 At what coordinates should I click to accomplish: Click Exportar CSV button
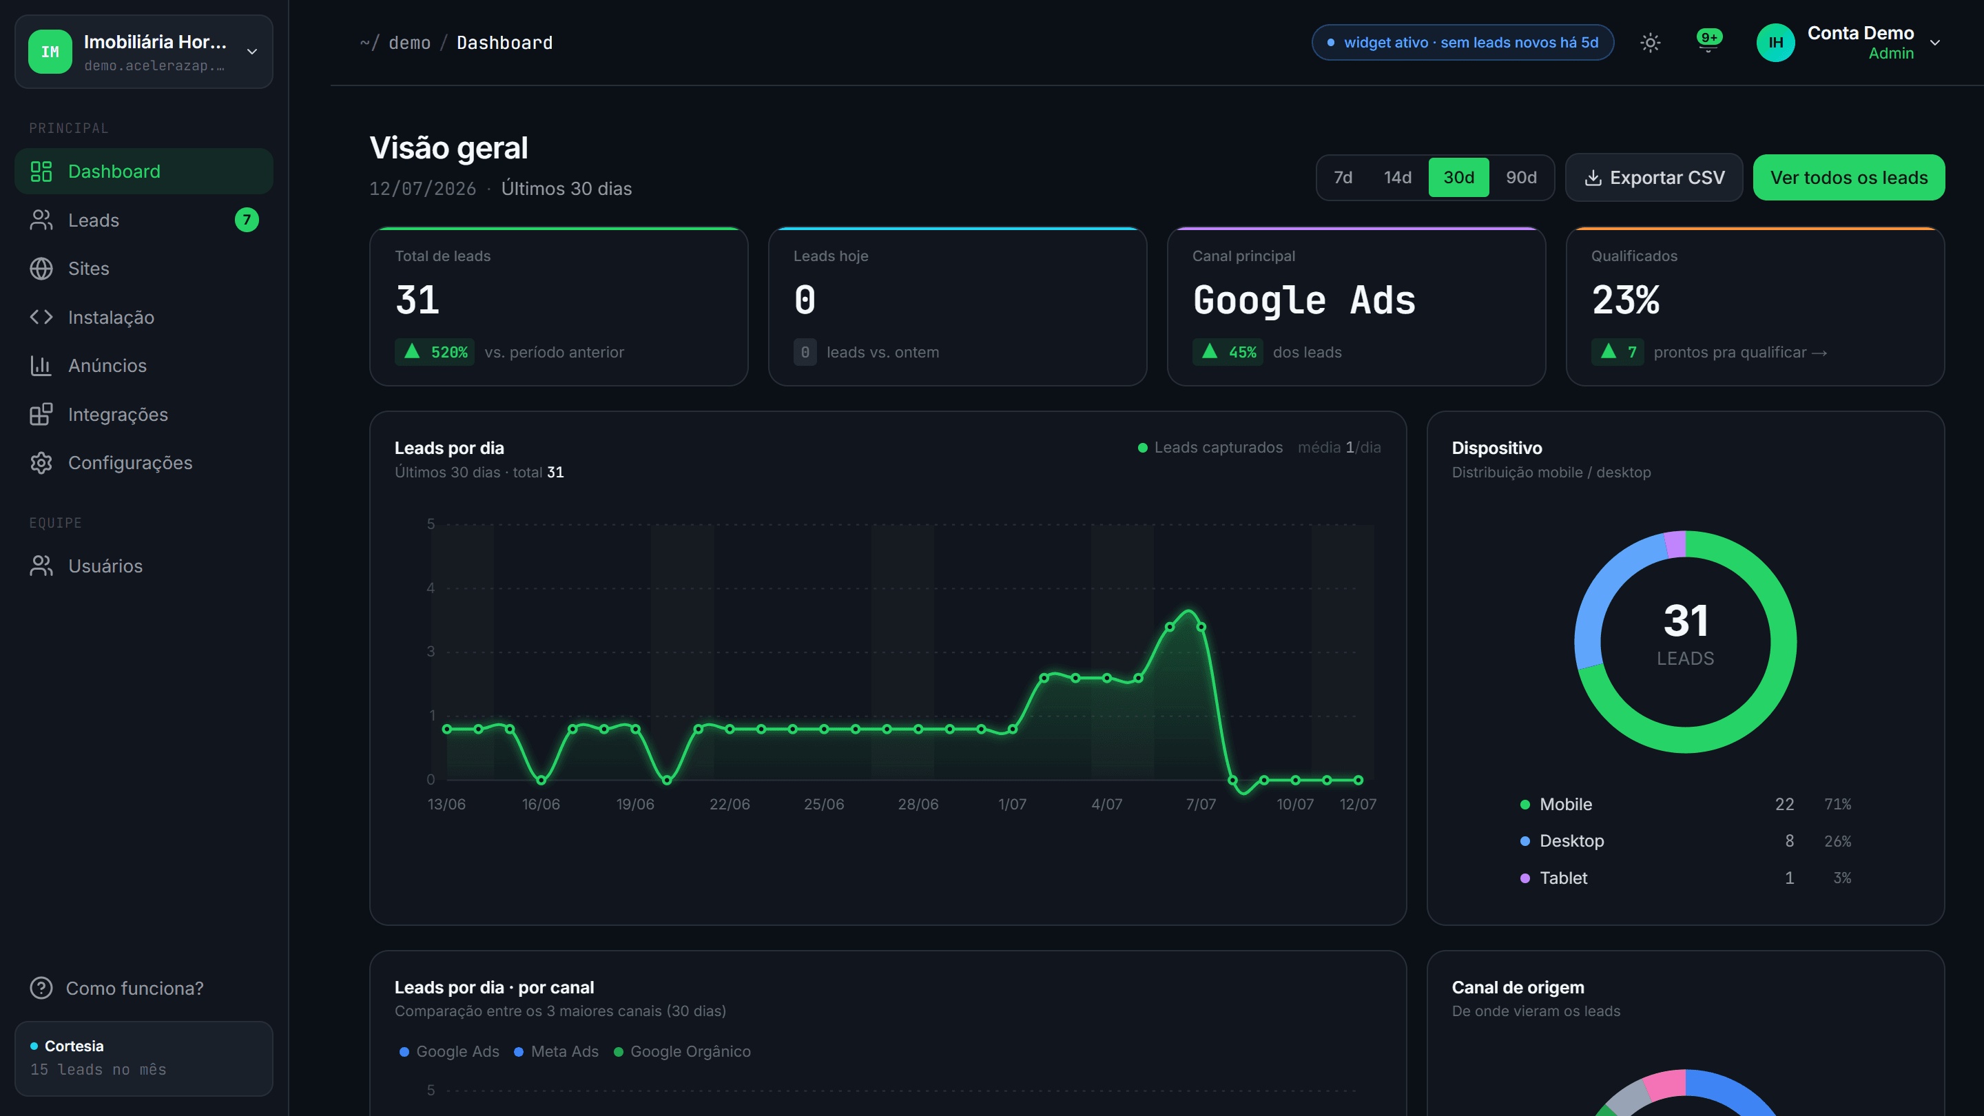point(1653,178)
